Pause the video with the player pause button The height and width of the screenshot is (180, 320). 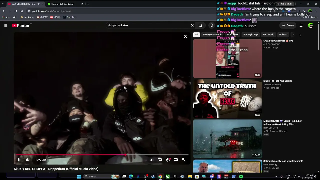pyautogui.click(x=19, y=160)
